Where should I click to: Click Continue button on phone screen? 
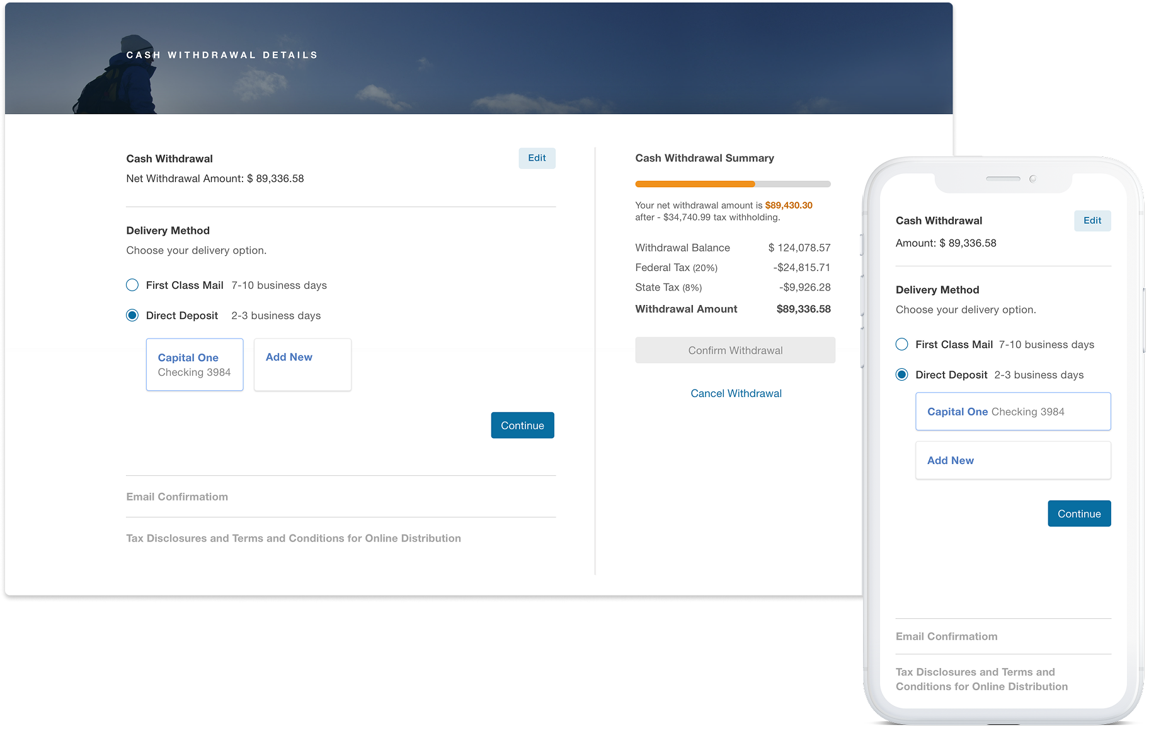(1079, 514)
